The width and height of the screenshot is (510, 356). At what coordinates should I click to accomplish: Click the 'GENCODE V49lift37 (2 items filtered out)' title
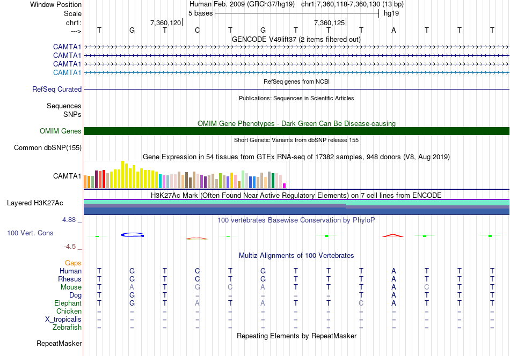click(x=296, y=39)
